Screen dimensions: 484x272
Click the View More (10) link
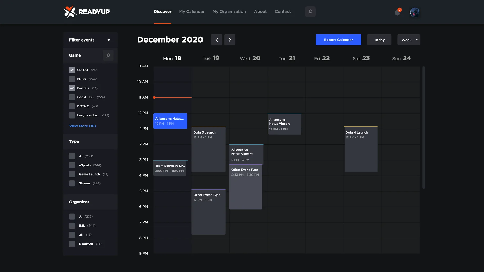pyautogui.click(x=83, y=126)
